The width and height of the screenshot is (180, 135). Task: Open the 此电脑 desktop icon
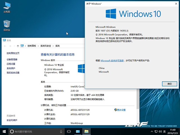[7, 6]
